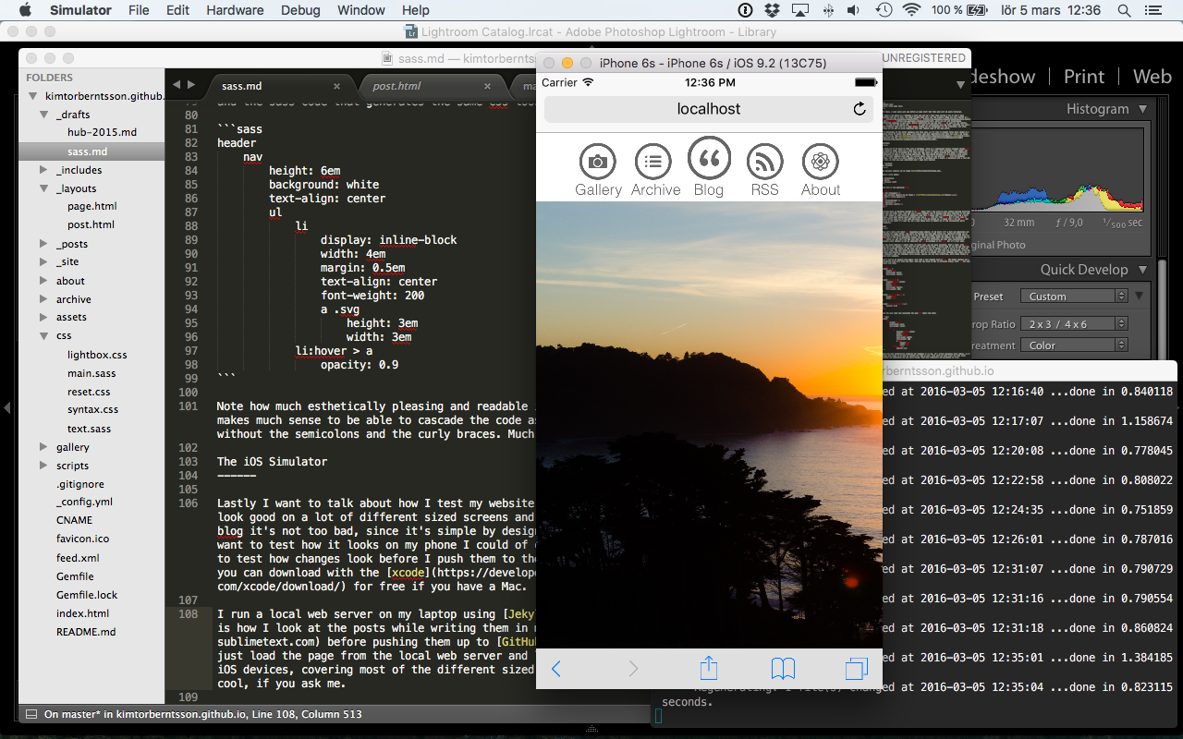Collapse the _drafts folder
This screenshot has width=1183, height=739.
coord(44,115)
